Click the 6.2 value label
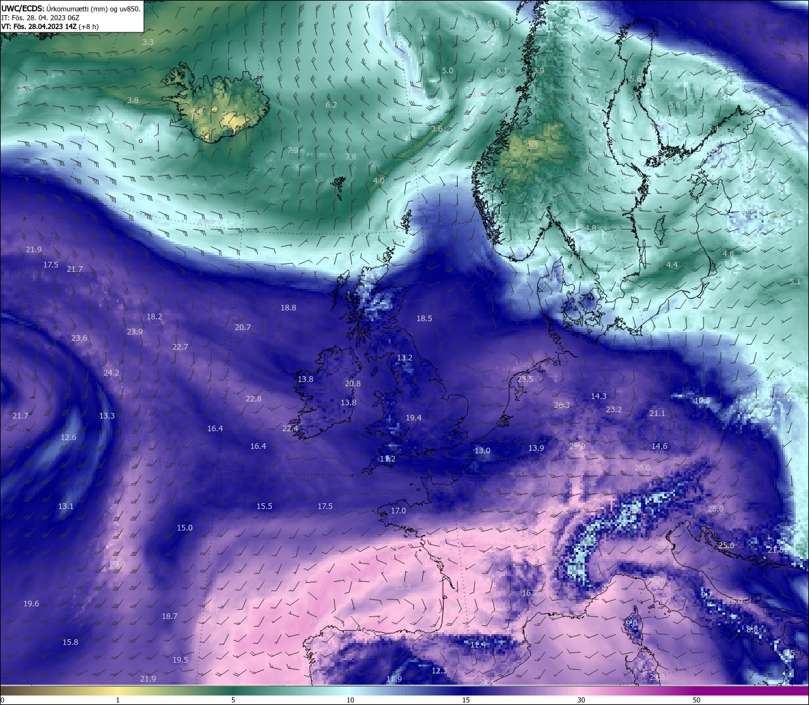The image size is (809, 705). (x=331, y=105)
